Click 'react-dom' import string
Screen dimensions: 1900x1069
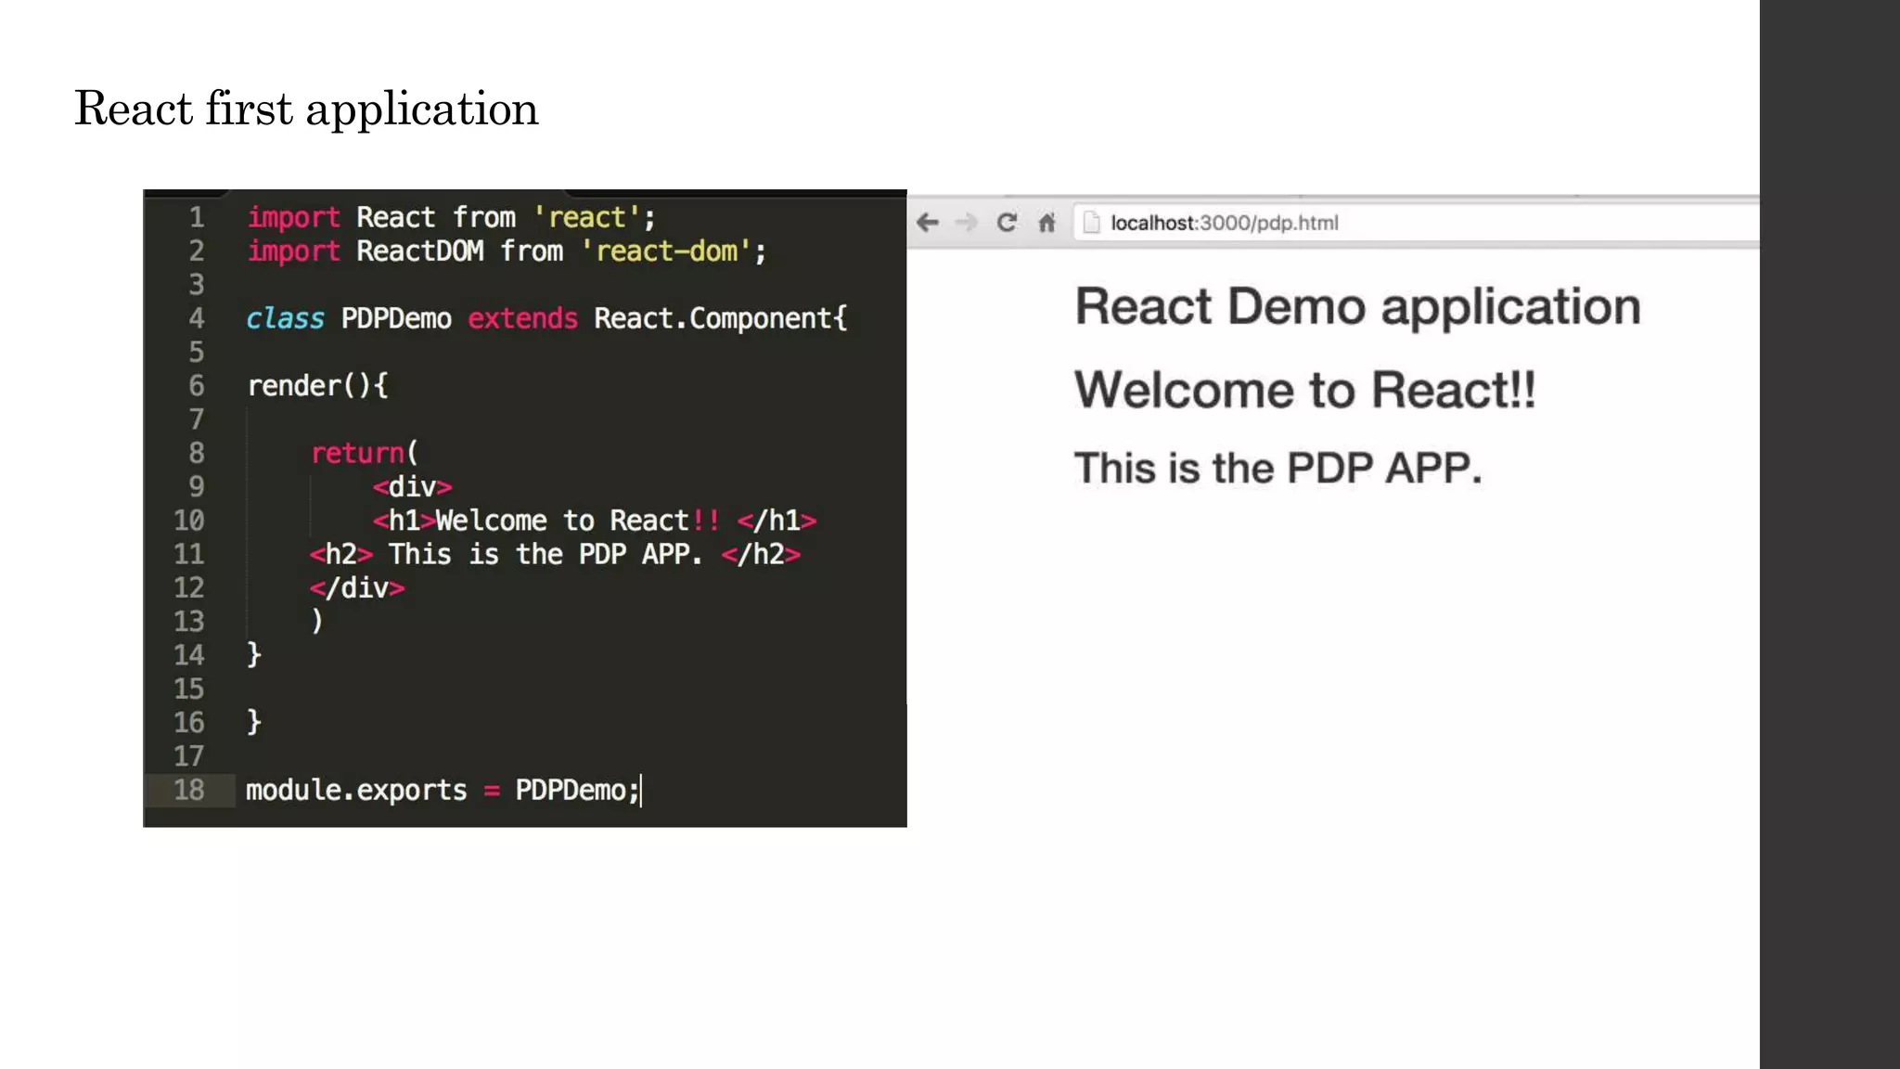[x=666, y=251]
